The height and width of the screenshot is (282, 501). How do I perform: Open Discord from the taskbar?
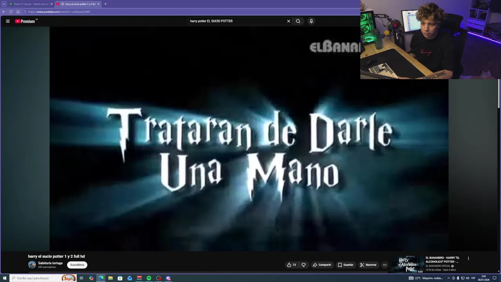click(168, 278)
